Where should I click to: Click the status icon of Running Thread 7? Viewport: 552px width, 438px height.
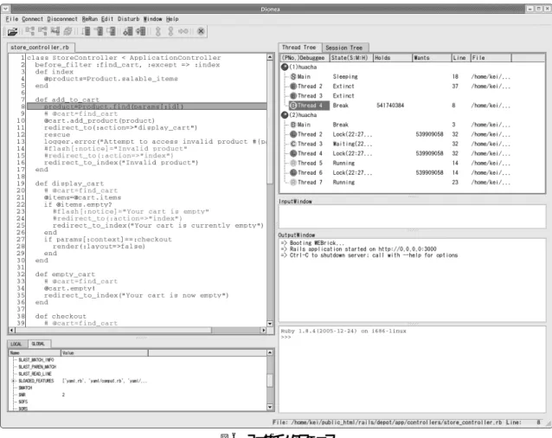293,183
